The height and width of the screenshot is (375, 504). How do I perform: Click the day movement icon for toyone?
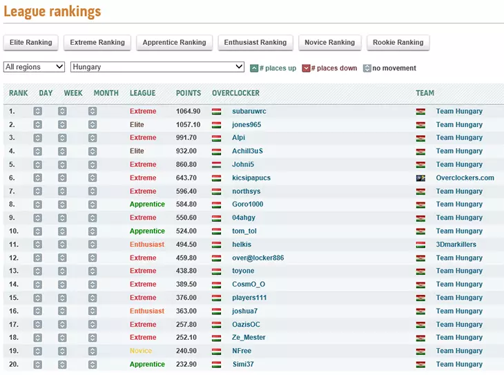pos(37,271)
